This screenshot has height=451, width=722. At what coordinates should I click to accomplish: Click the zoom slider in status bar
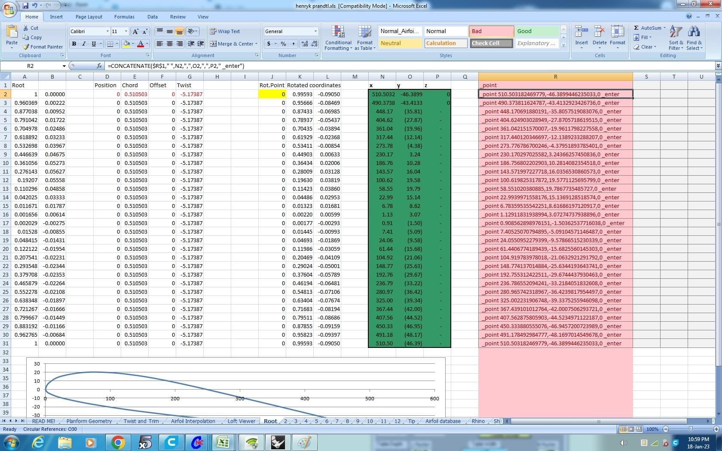[x=691, y=429]
